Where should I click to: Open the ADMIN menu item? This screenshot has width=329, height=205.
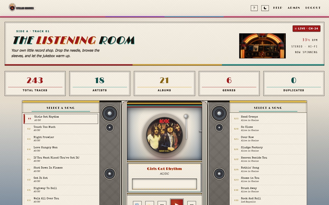pyautogui.click(x=294, y=8)
